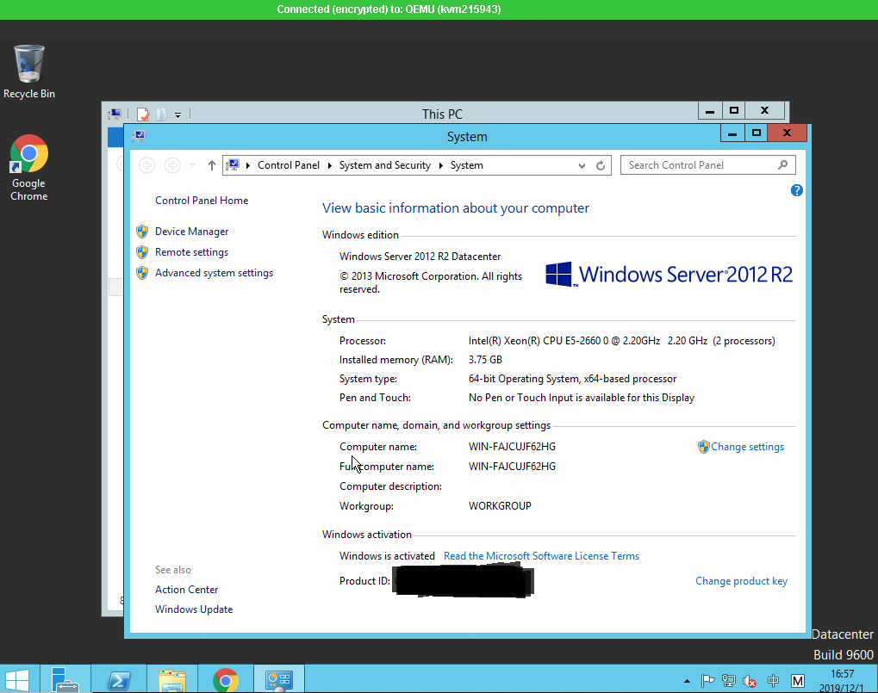Read the Microsoft Software License Terms
The width and height of the screenshot is (878, 693).
point(541,556)
